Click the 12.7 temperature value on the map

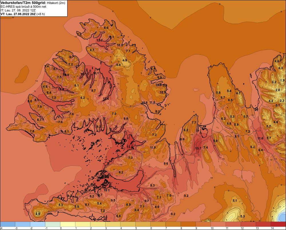coord(100,40)
